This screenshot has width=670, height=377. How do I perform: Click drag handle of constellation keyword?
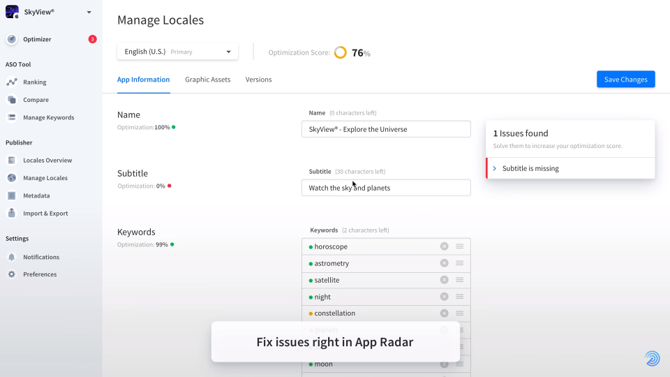(460, 313)
